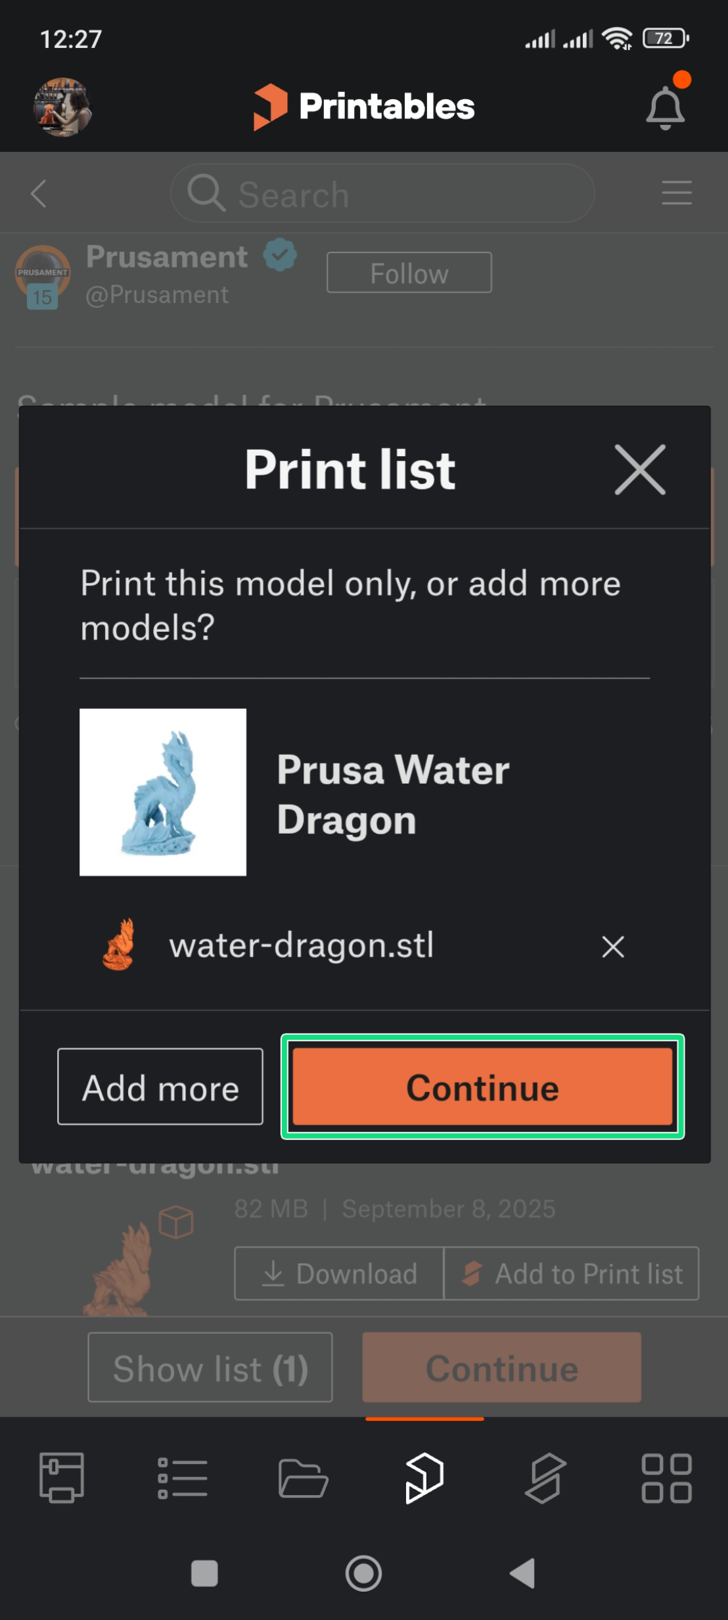Tap the Add more button
Screen dimensions: 728x1620
click(160, 1087)
